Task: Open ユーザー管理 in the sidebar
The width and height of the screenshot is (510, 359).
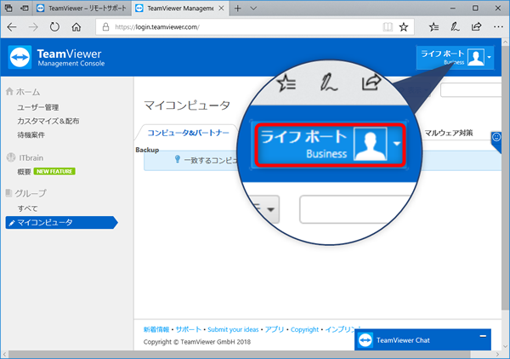Action: 37,107
